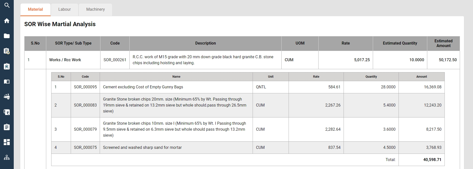Click the Estimated Quantity column header
473x169 pixels.
pyautogui.click(x=400, y=43)
